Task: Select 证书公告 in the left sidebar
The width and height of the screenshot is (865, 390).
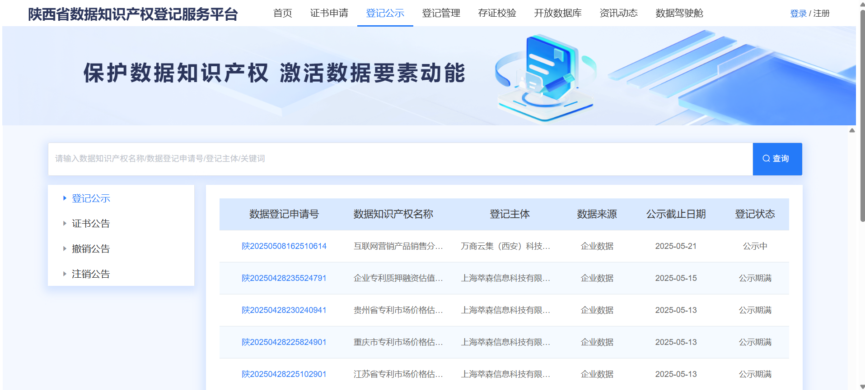Action: coord(91,223)
